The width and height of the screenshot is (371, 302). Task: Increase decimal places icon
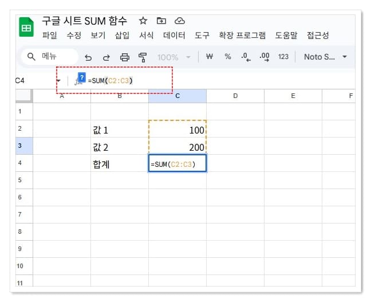pos(265,57)
